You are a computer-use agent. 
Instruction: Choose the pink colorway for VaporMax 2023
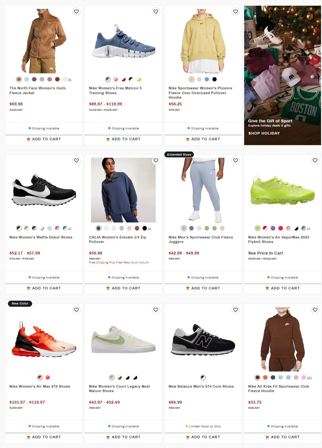tap(280, 228)
